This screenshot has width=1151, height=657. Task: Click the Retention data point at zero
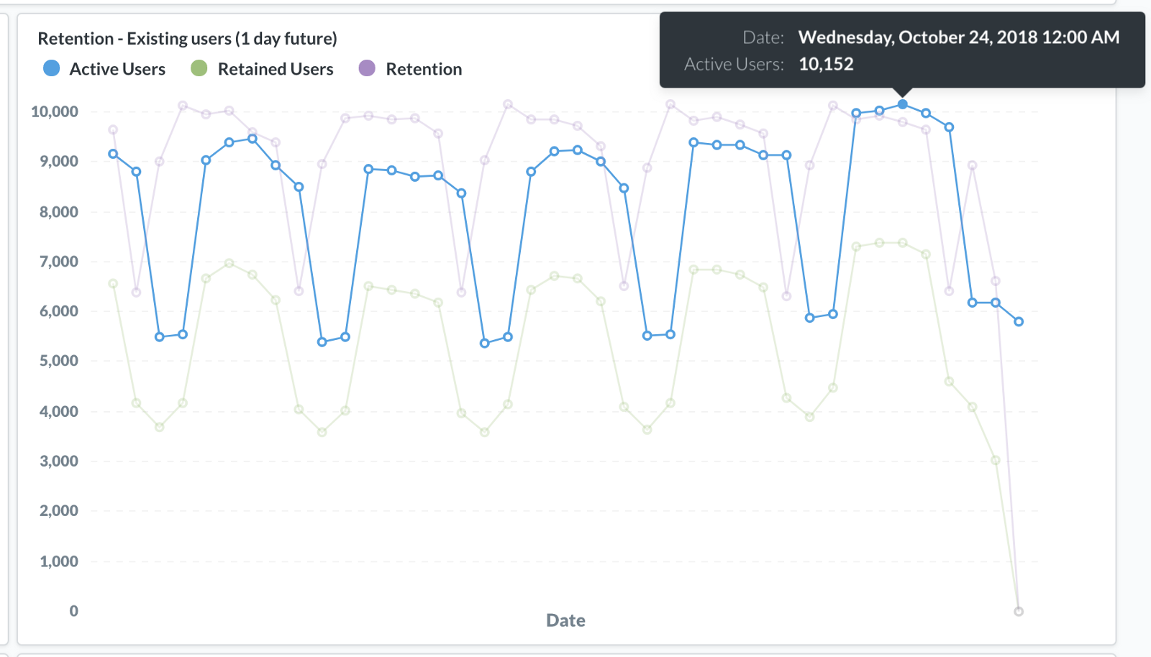(x=1019, y=612)
